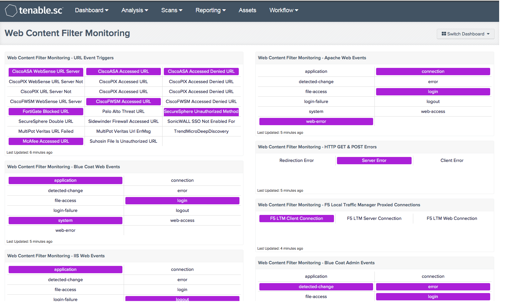The width and height of the screenshot is (528, 302).
Task: Click the F5 LTM Web Connection cell
Action: tap(452, 218)
